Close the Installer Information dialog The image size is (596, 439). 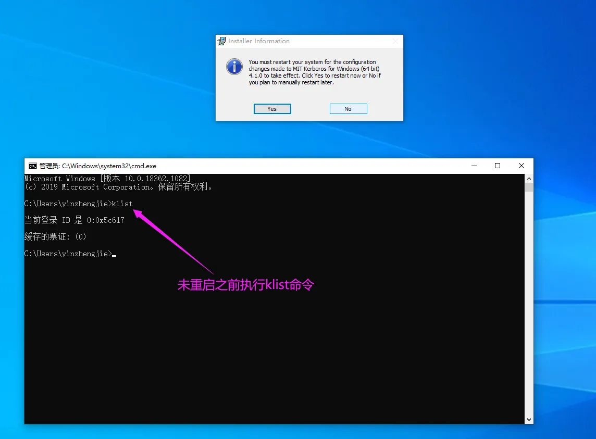(395, 41)
